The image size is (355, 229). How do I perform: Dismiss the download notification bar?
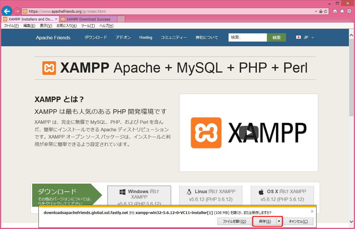point(312,211)
